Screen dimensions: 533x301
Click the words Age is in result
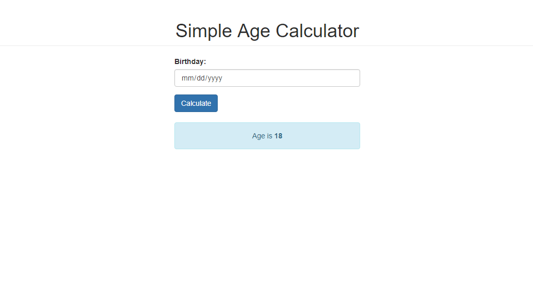tap(262, 136)
